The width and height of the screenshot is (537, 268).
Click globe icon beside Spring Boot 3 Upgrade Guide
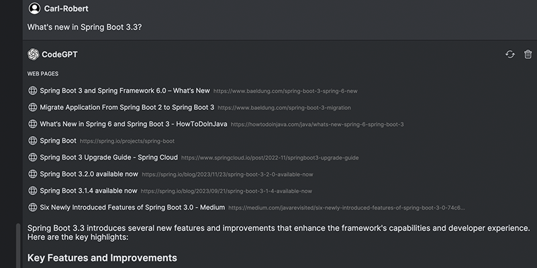(x=32, y=157)
